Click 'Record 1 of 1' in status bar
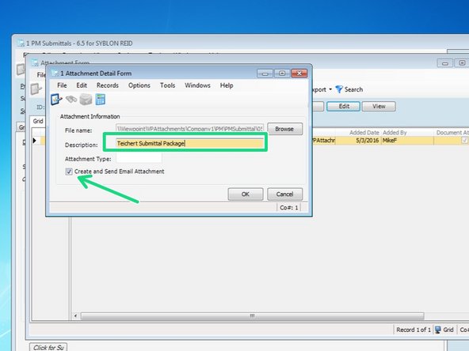The image size is (469, 351). (414, 330)
